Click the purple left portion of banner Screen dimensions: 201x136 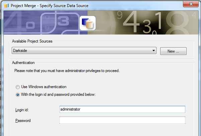pyautogui.click(x=42, y=22)
